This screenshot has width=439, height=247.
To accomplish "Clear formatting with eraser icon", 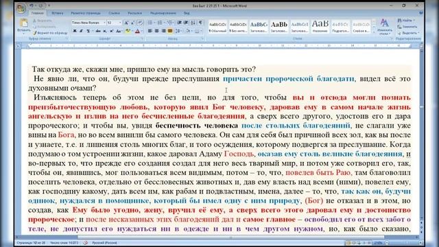I will [140, 23].
